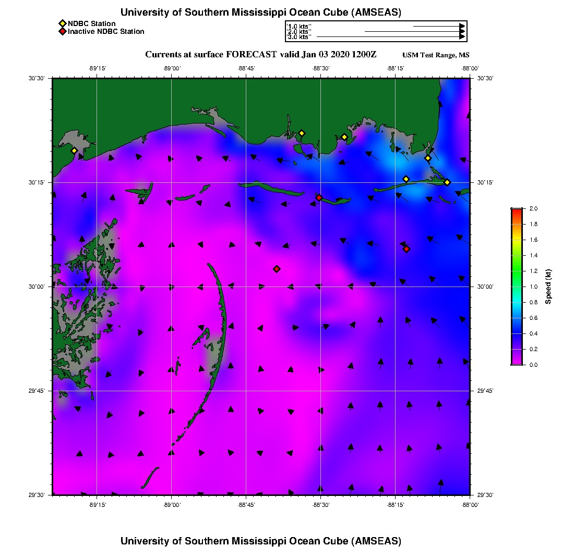The width and height of the screenshot is (574, 547).
Task: Click the 3.0 kts label in scale legend
Action: click(x=299, y=37)
